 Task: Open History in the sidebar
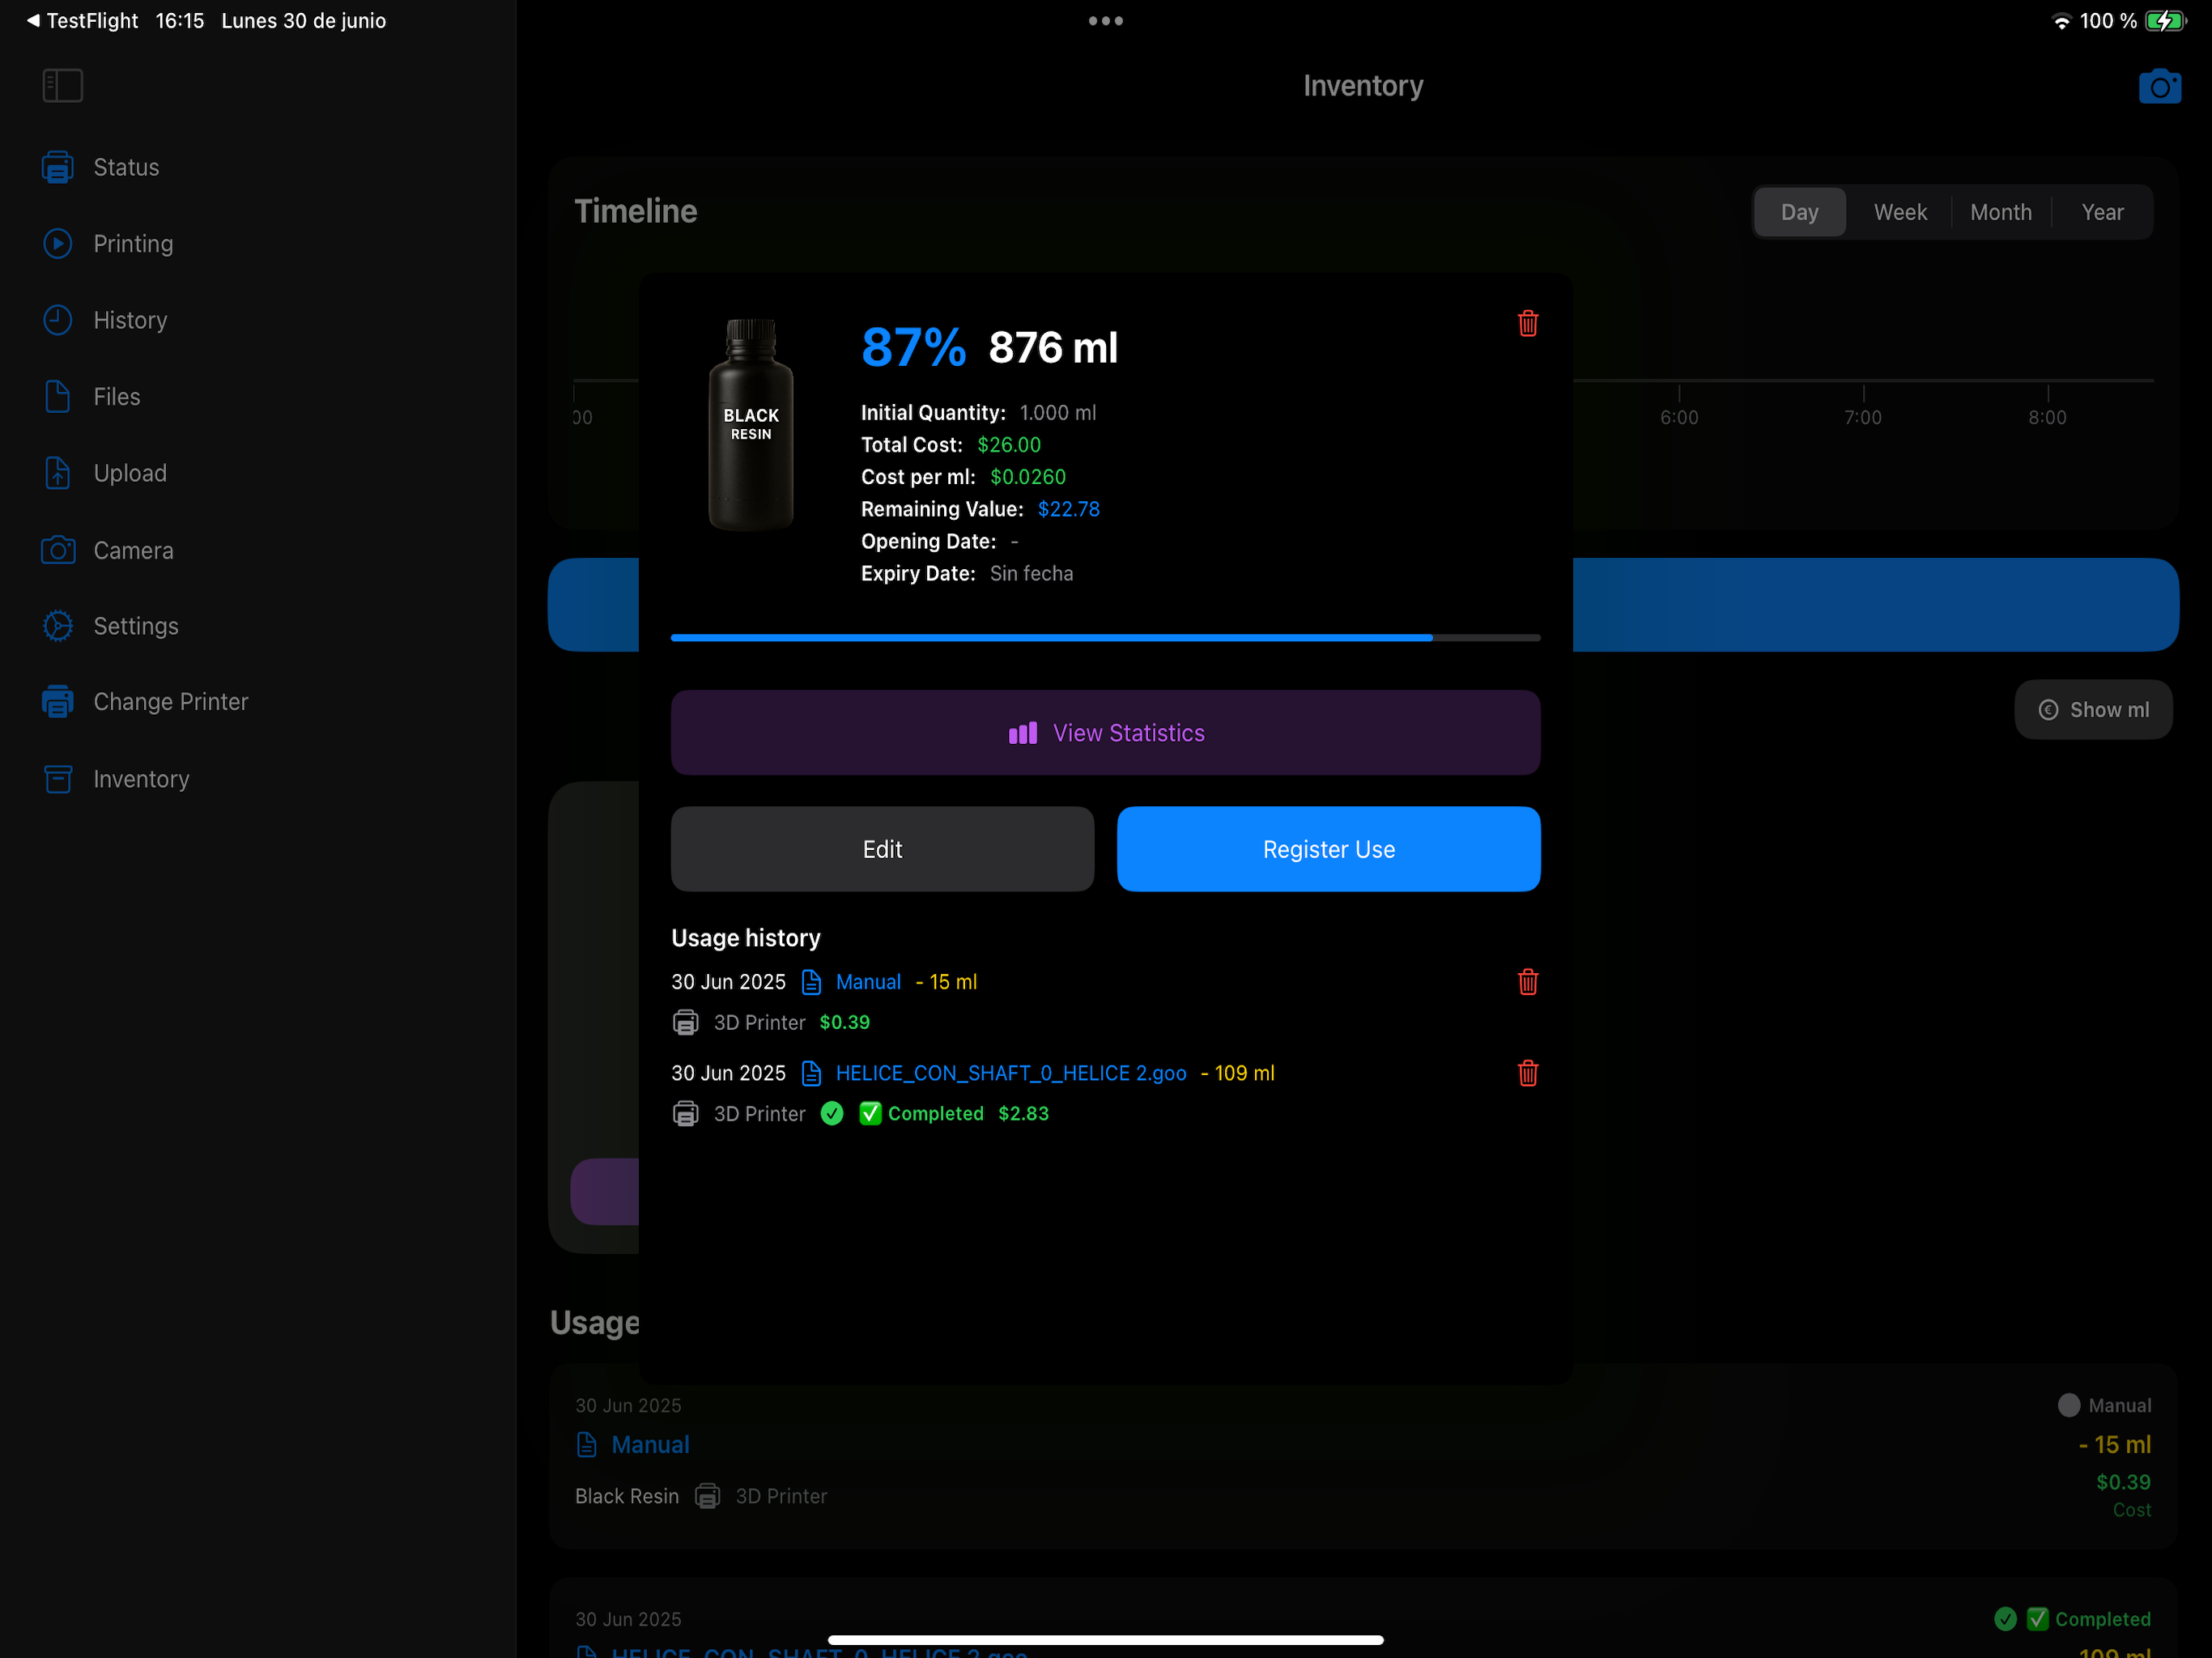(130, 320)
